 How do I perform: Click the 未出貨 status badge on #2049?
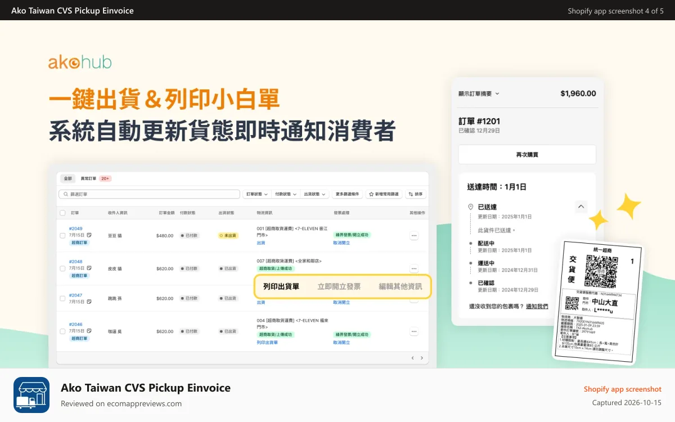click(x=228, y=236)
